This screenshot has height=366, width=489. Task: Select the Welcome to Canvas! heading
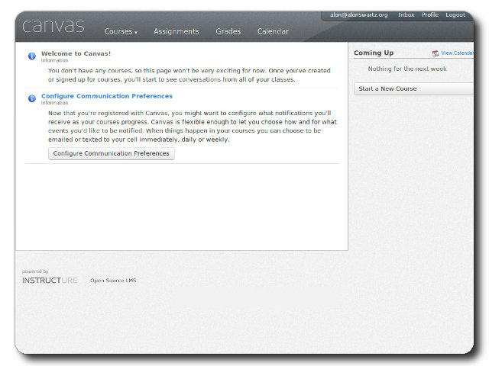[x=76, y=53]
